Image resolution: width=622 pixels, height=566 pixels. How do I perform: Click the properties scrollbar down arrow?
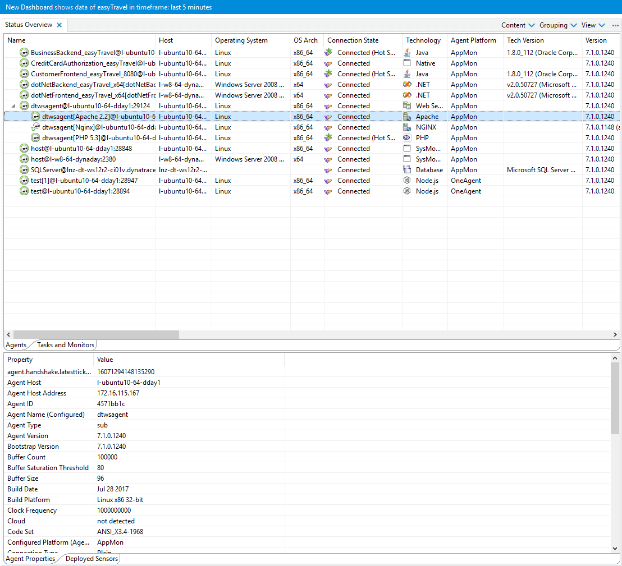click(615, 549)
